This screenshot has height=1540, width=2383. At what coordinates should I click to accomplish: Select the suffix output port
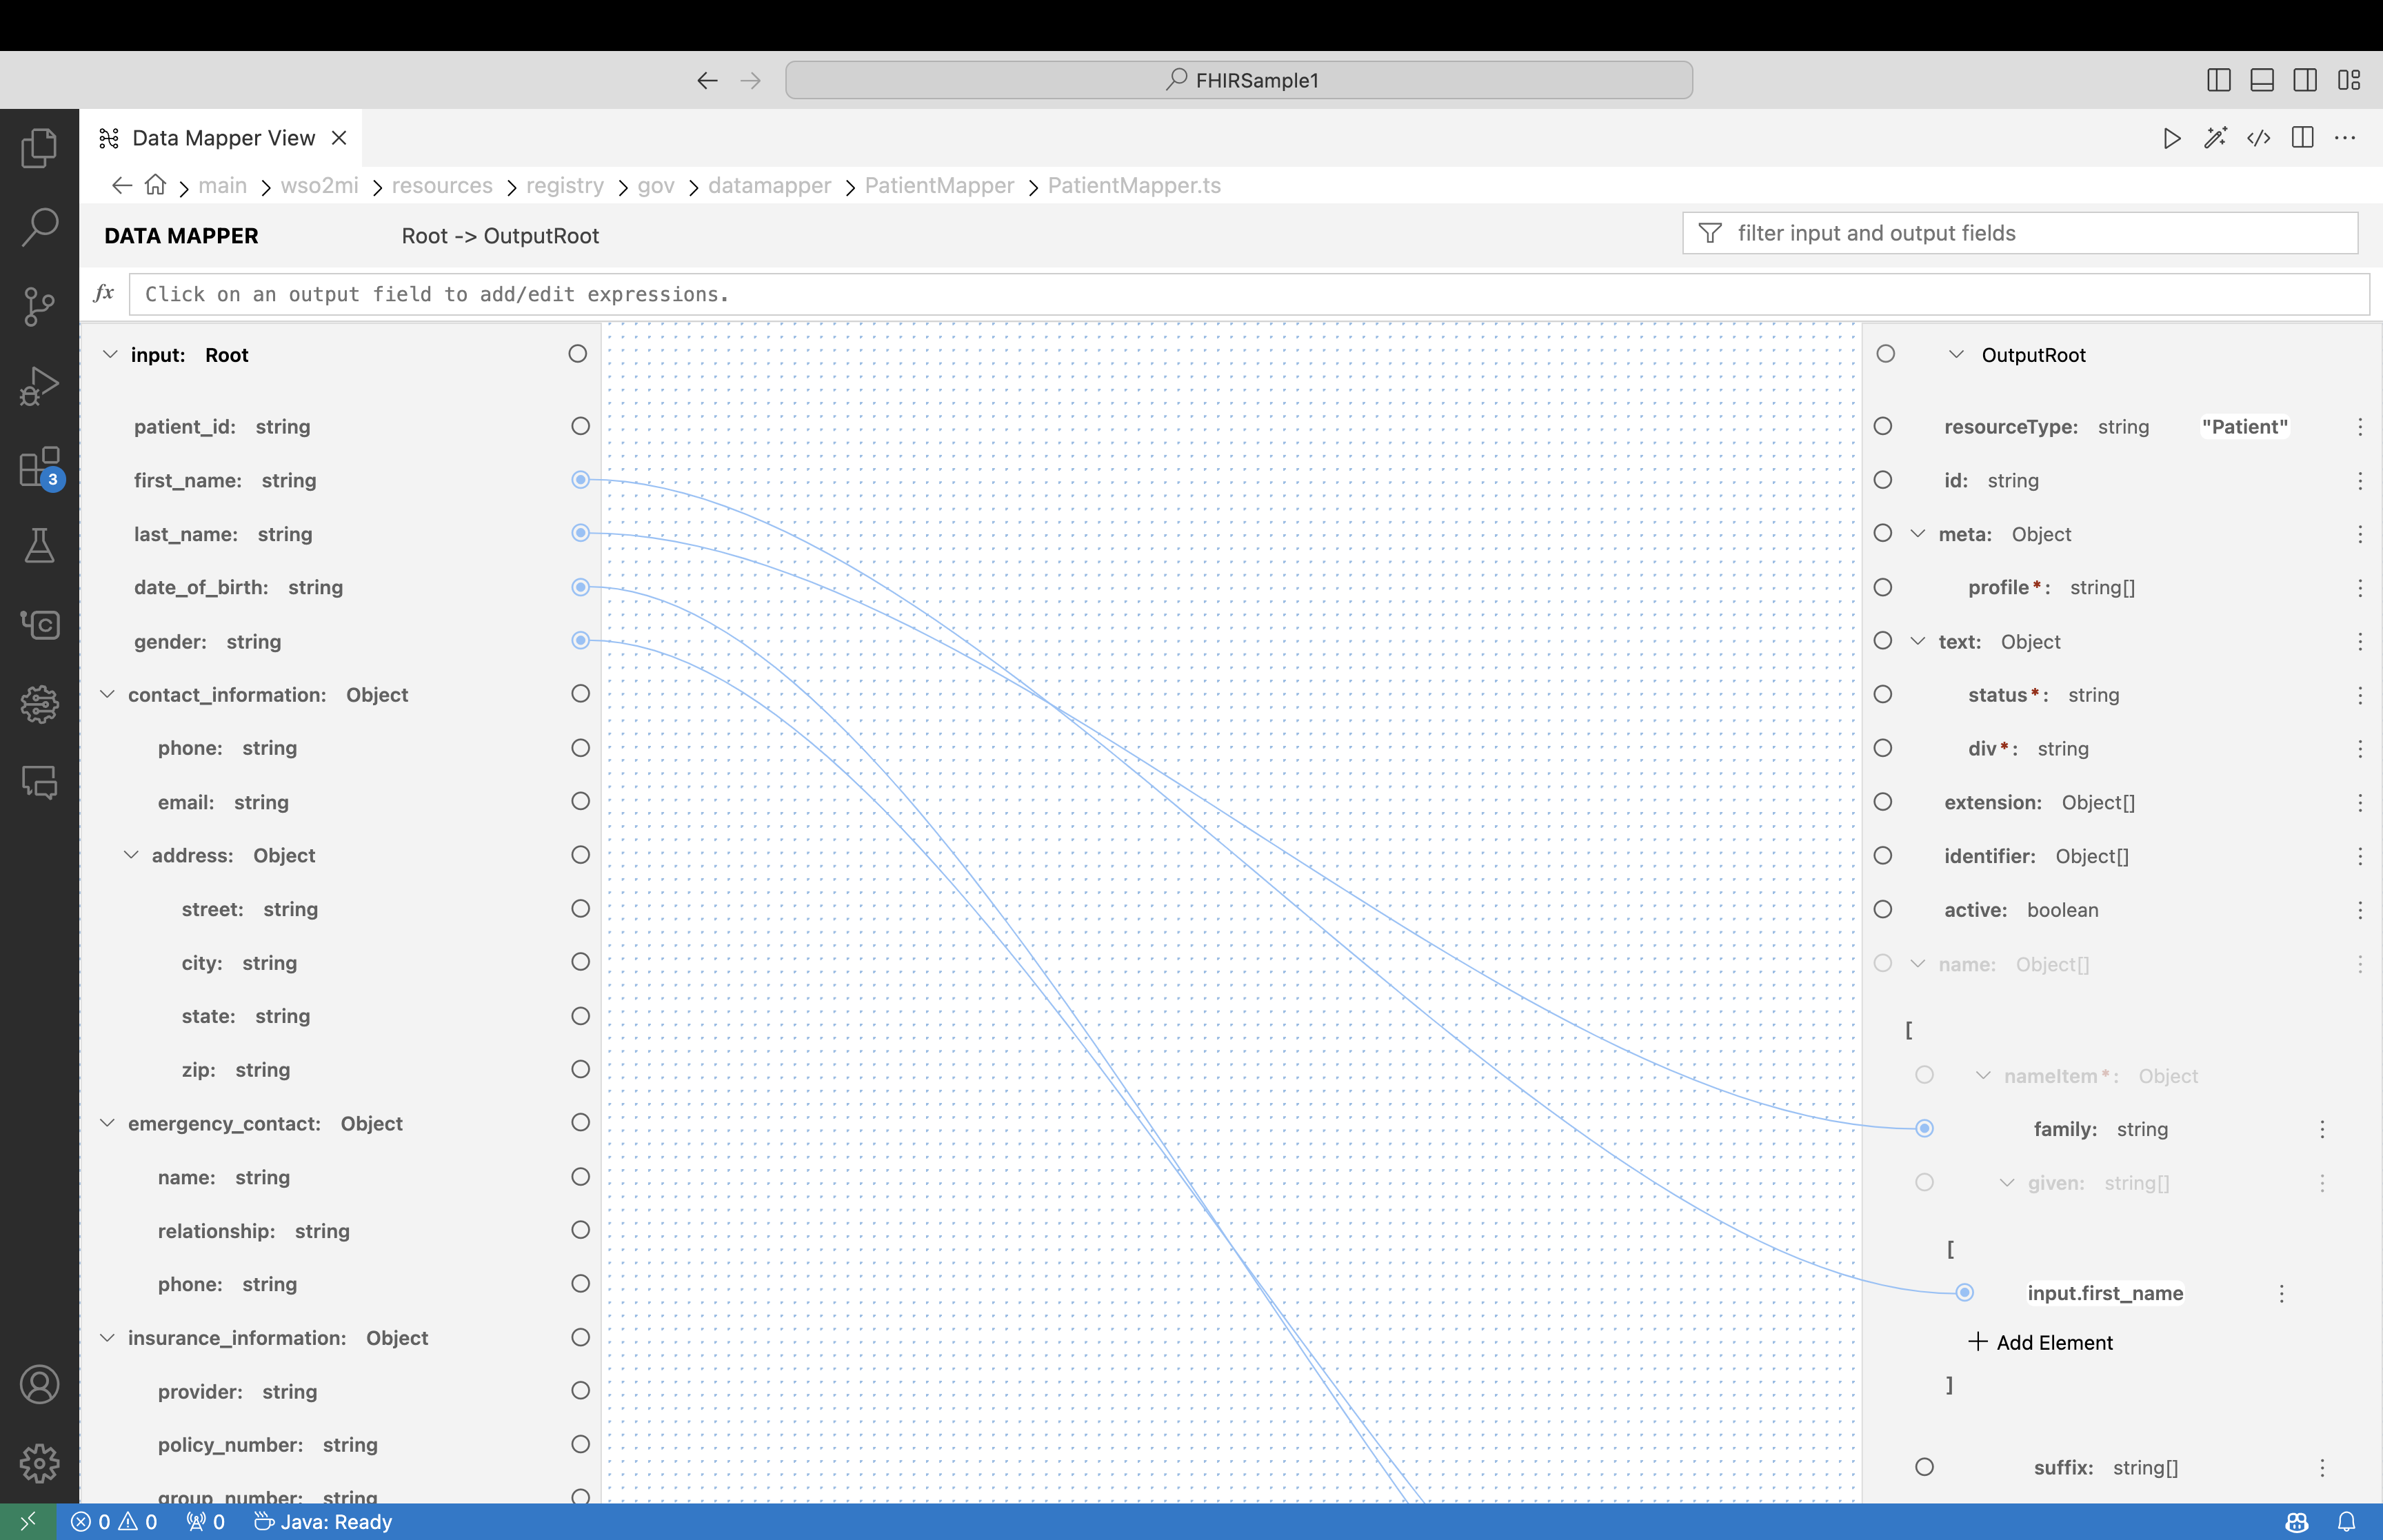pyautogui.click(x=1924, y=1467)
